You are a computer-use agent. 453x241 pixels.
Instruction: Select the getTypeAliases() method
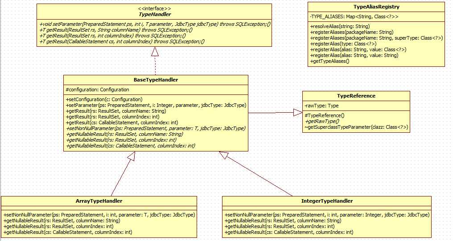329,61
